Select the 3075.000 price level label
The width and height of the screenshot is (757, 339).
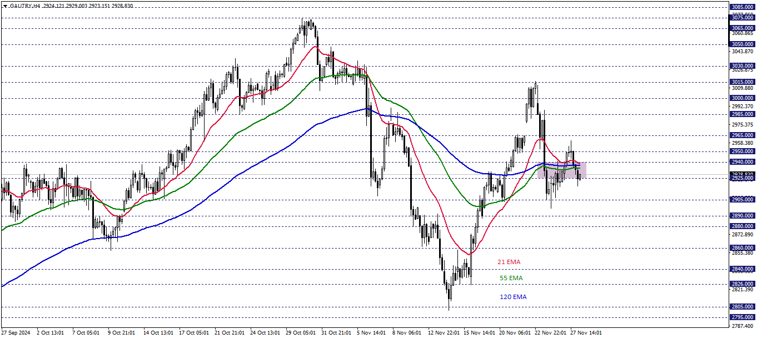point(742,18)
